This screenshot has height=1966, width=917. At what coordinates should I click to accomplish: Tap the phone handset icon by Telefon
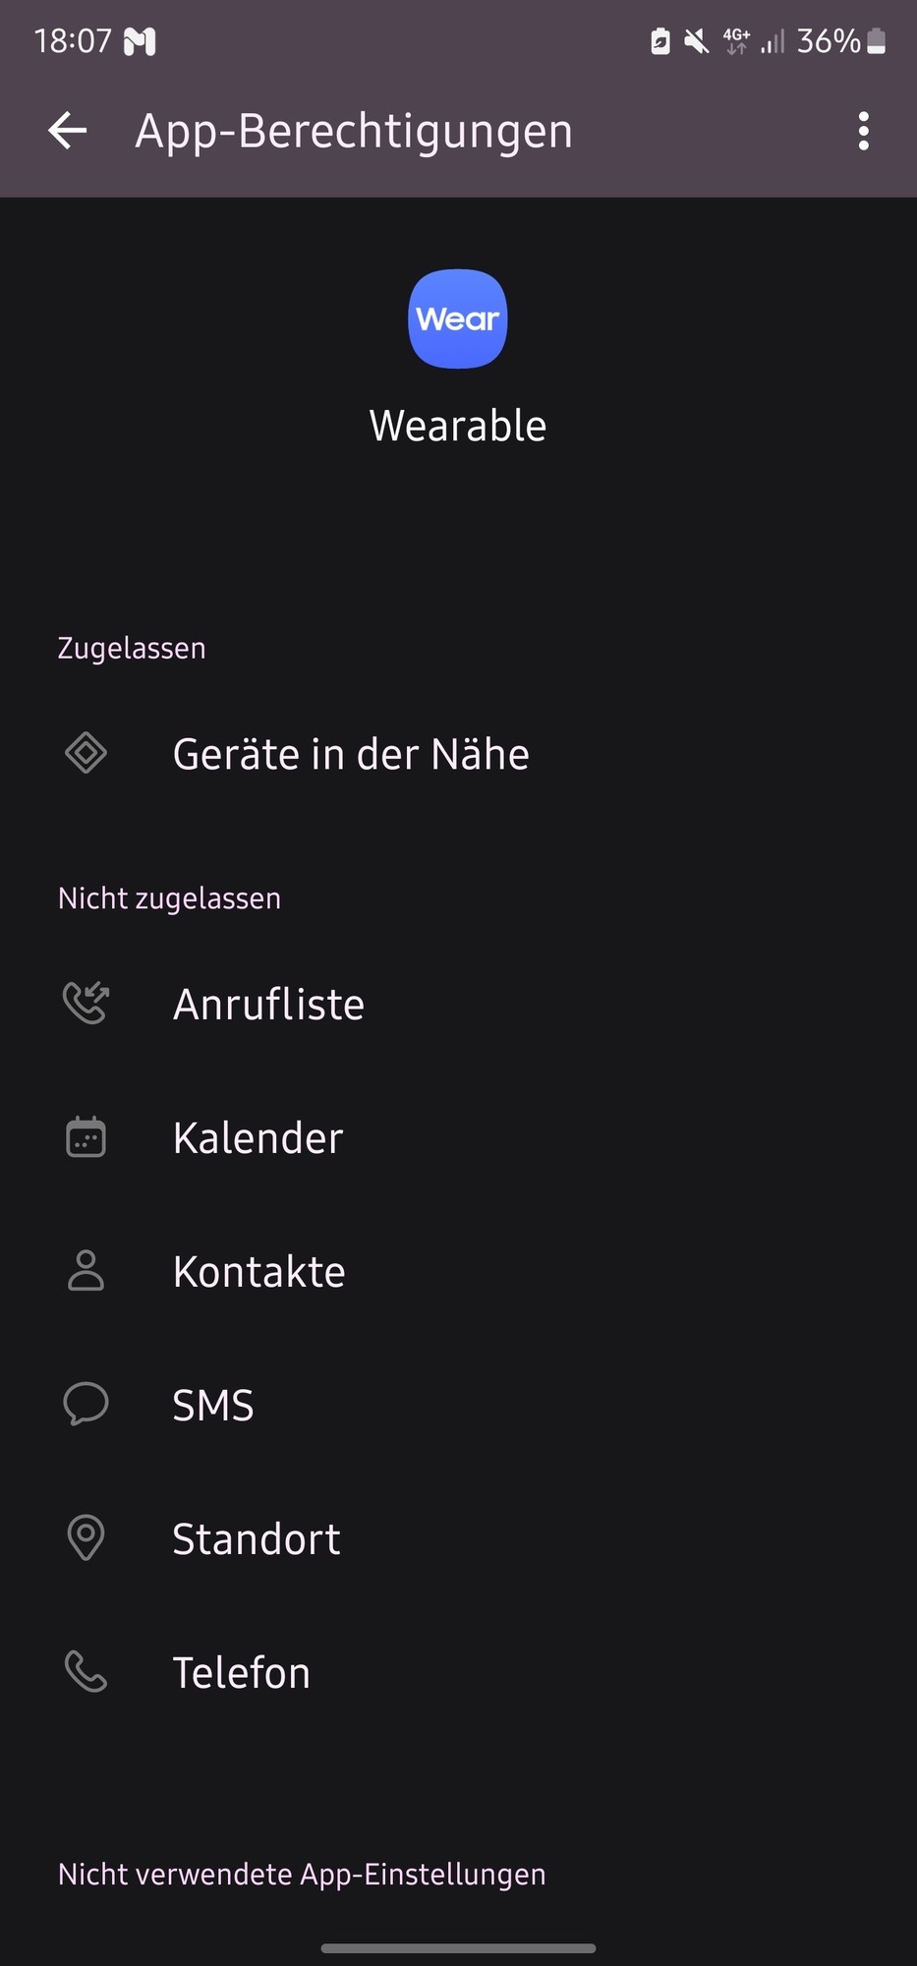86,1671
